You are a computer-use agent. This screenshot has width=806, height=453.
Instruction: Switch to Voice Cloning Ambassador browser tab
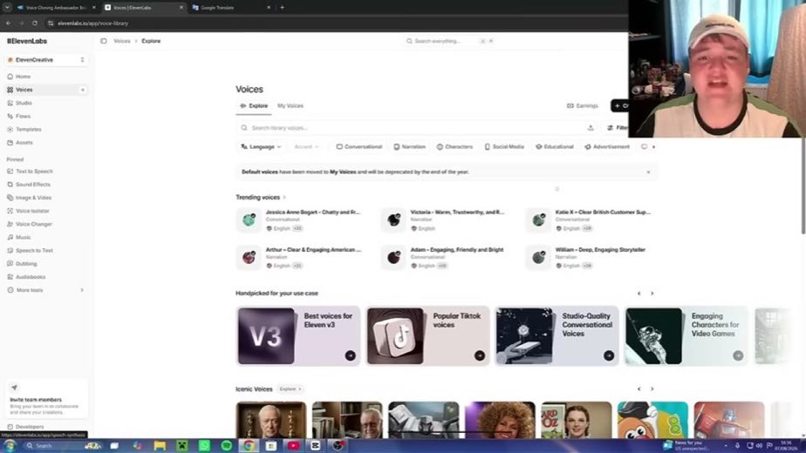(x=56, y=8)
